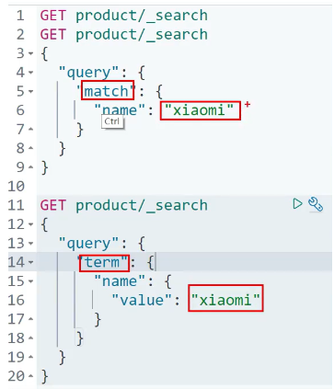Click the "term" keyword on line 14
Viewport: 334px width, 389px height.
coord(102,262)
